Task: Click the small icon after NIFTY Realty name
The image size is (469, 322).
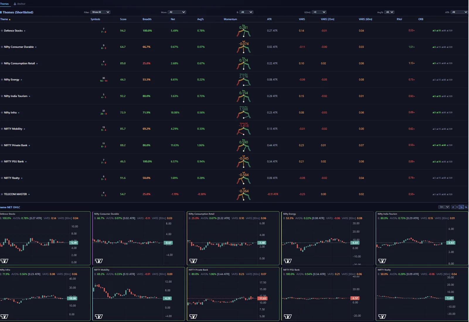Action: click(22, 178)
